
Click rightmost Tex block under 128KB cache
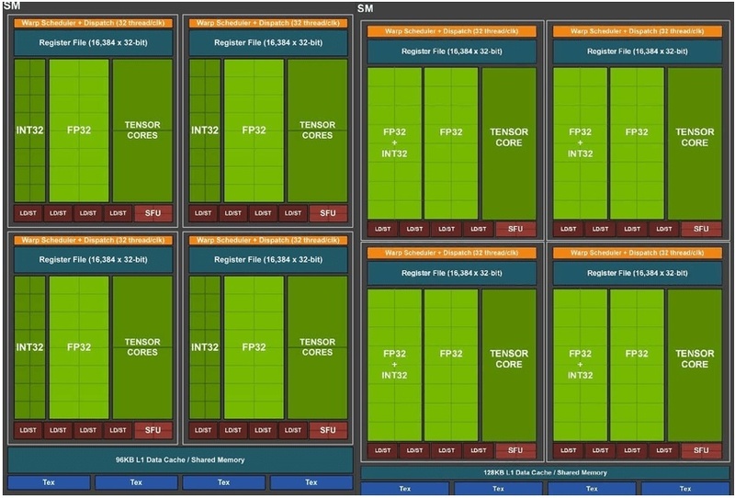685,489
